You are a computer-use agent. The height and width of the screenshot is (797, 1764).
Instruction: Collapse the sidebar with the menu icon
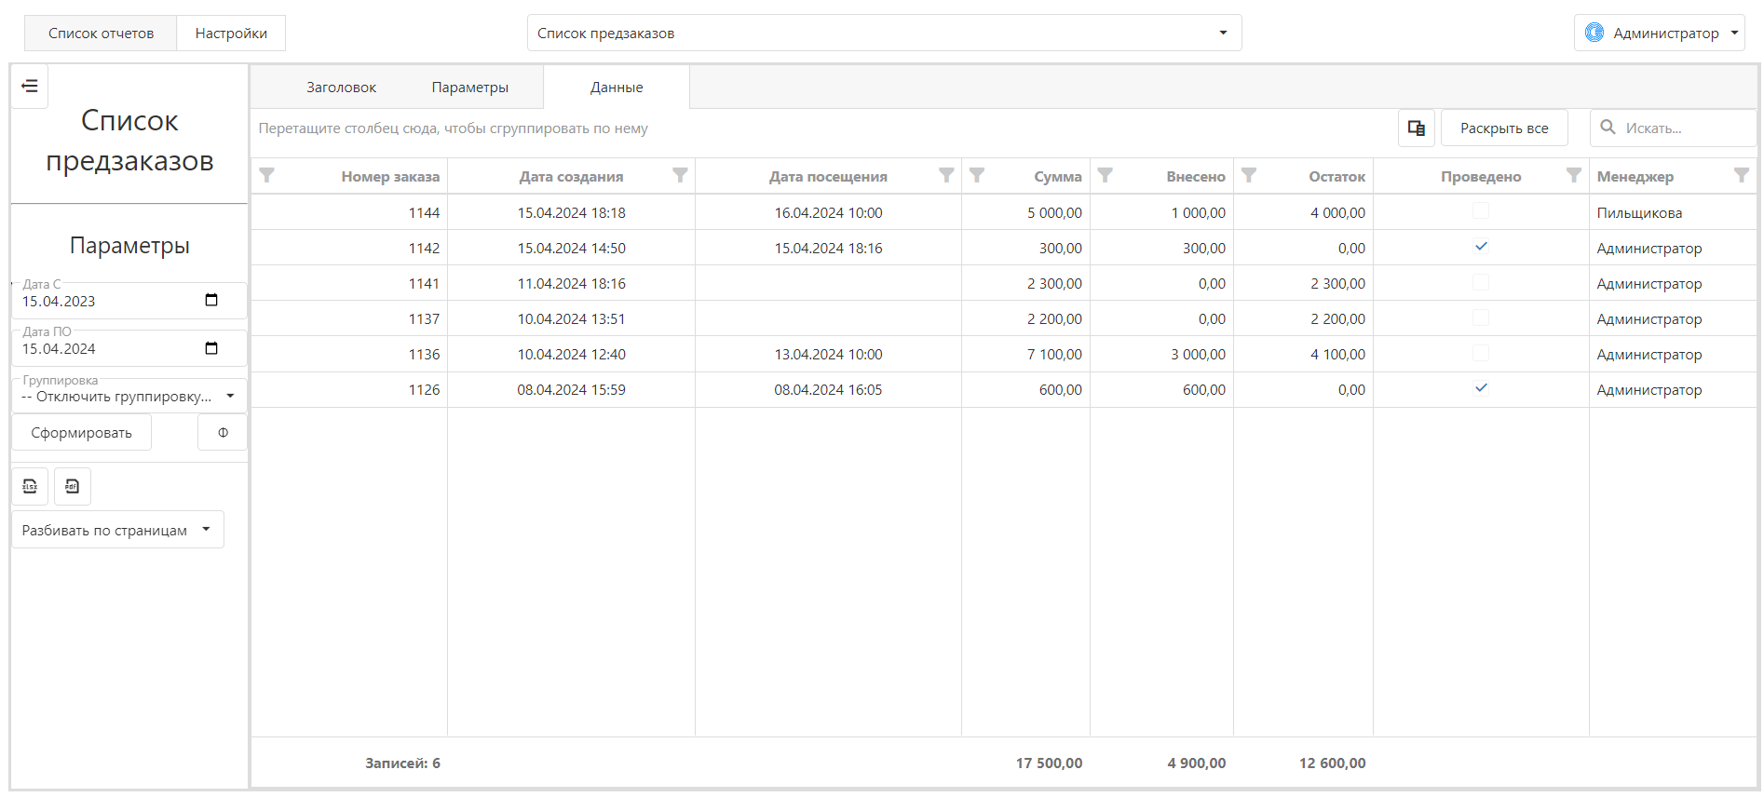[x=30, y=87]
